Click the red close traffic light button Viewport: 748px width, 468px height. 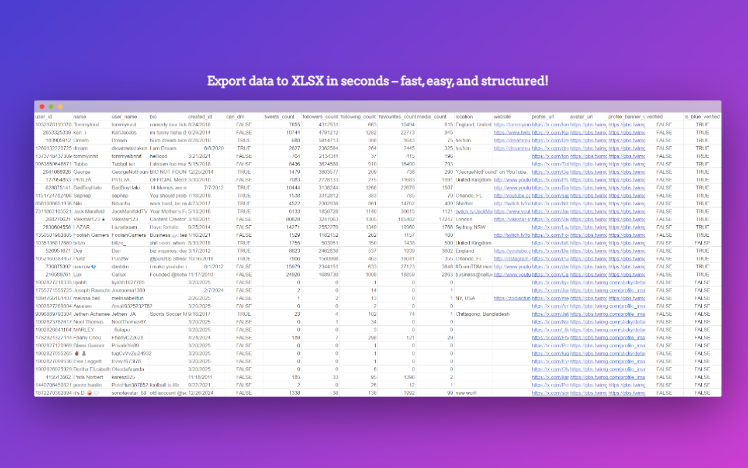pos(41,106)
